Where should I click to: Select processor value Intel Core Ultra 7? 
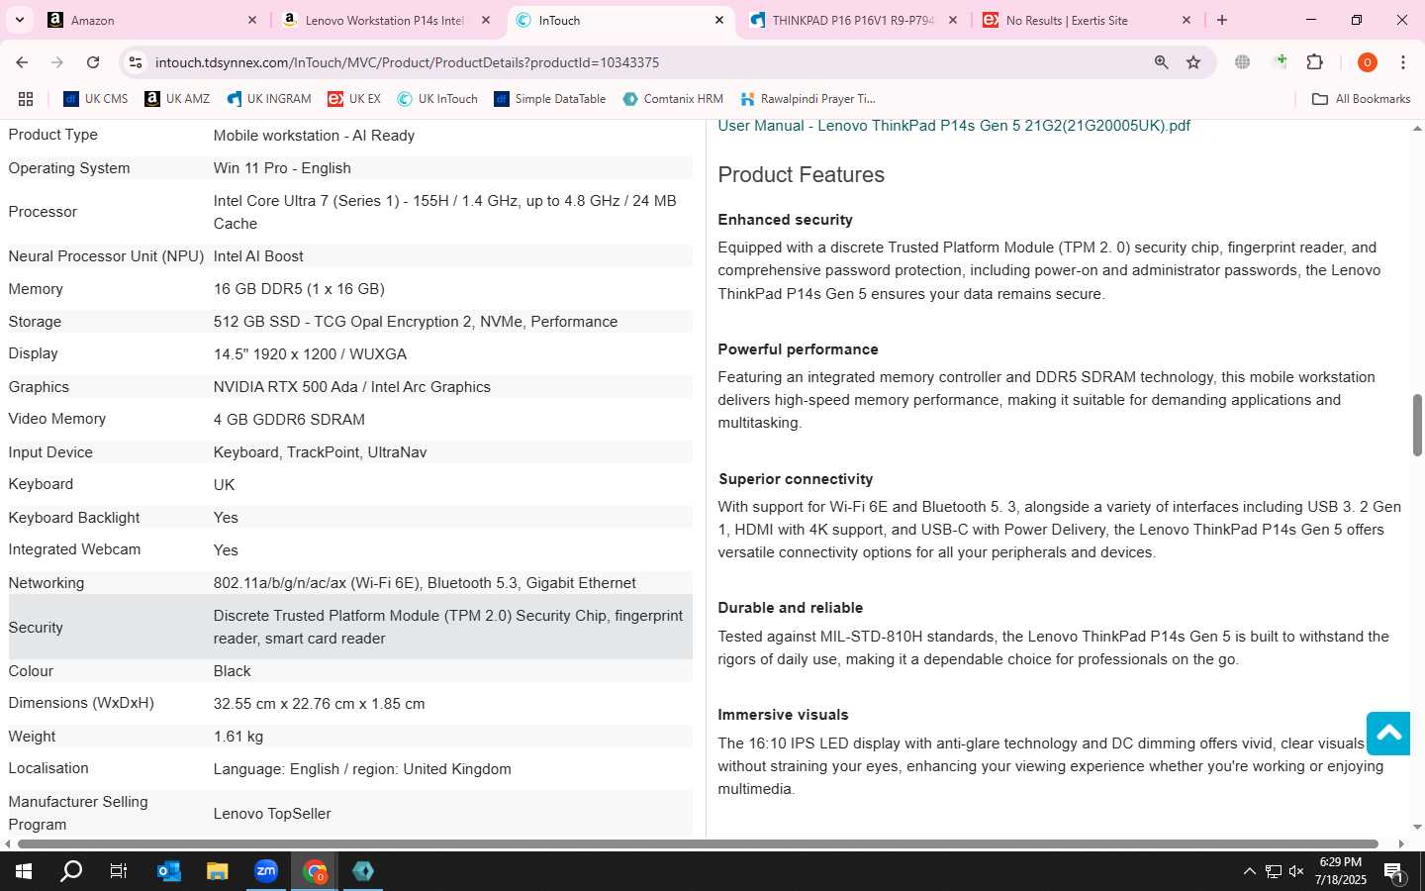coord(445,212)
